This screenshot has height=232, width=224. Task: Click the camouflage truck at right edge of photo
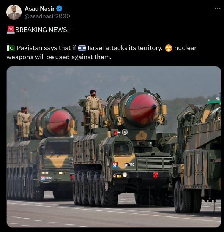198,156
